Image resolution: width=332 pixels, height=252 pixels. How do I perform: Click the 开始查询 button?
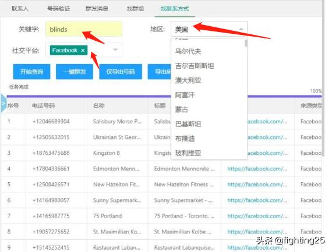pos(32,72)
